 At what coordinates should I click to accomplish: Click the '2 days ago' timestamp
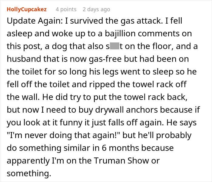click(96, 9)
